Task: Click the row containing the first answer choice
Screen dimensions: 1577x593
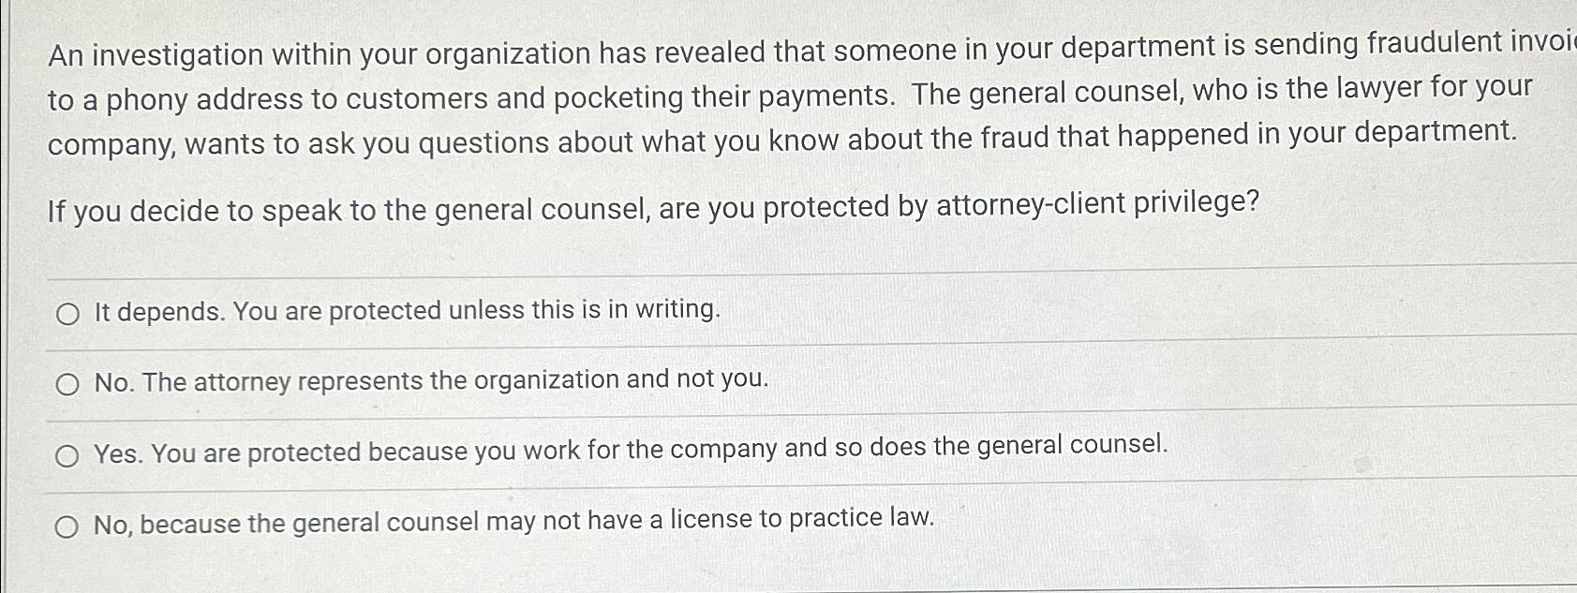Action: tap(750, 315)
